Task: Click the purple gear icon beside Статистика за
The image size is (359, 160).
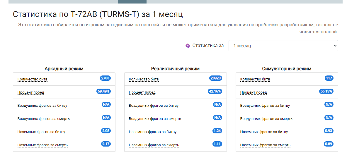Action: coord(188,46)
